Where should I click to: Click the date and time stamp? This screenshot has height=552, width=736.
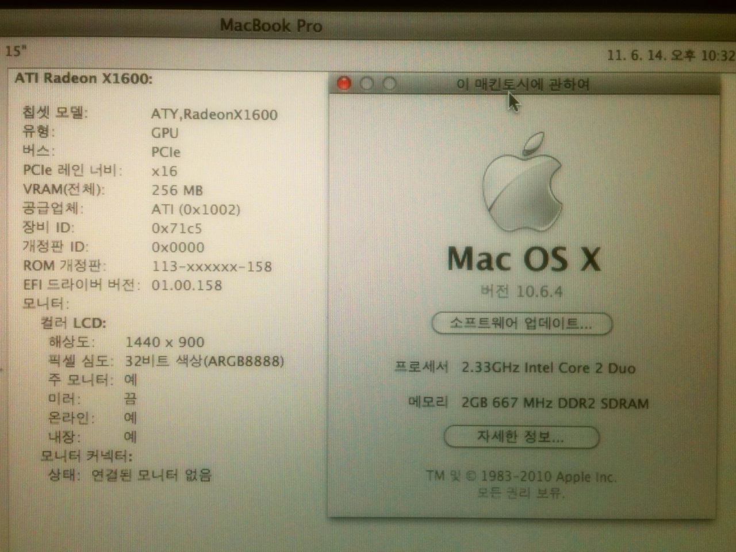pyautogui.click(x=670, y=55)
